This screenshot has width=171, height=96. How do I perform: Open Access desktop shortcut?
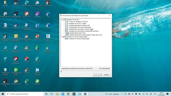(27, 59)
